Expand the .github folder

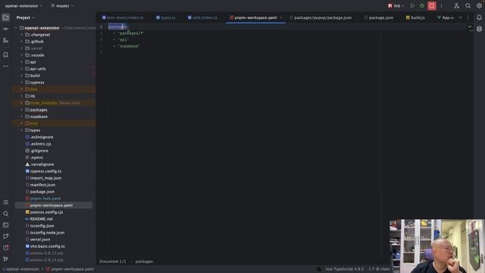pyautogui.click(x=21, y=42)
